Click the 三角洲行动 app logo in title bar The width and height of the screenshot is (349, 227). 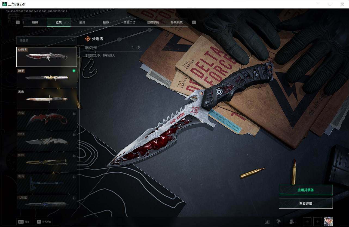[x=4, y=4]
